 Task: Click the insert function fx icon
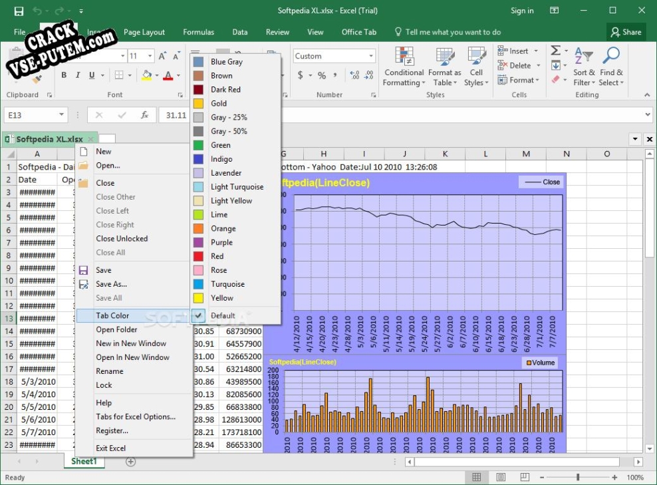pyautogui.click(x=144, y=115)
